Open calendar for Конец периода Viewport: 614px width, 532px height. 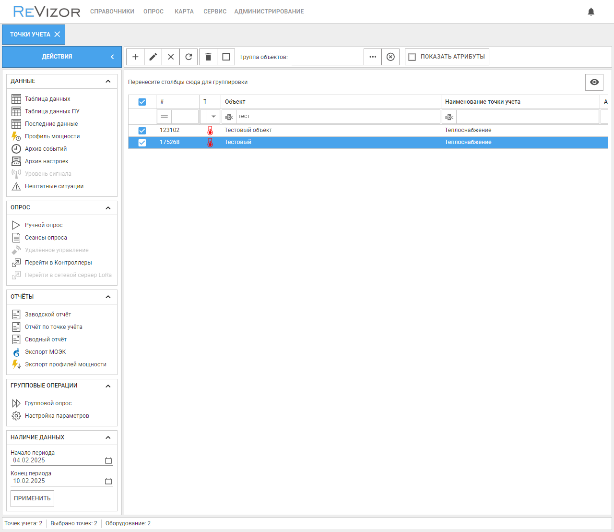point(108,481)
